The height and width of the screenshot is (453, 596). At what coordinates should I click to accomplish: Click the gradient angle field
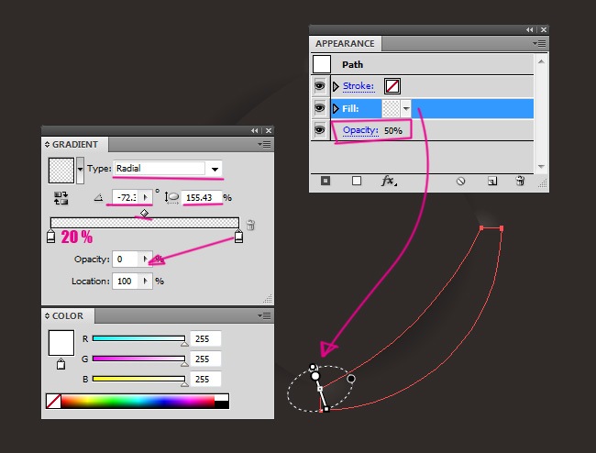click(x=126, y=198)
